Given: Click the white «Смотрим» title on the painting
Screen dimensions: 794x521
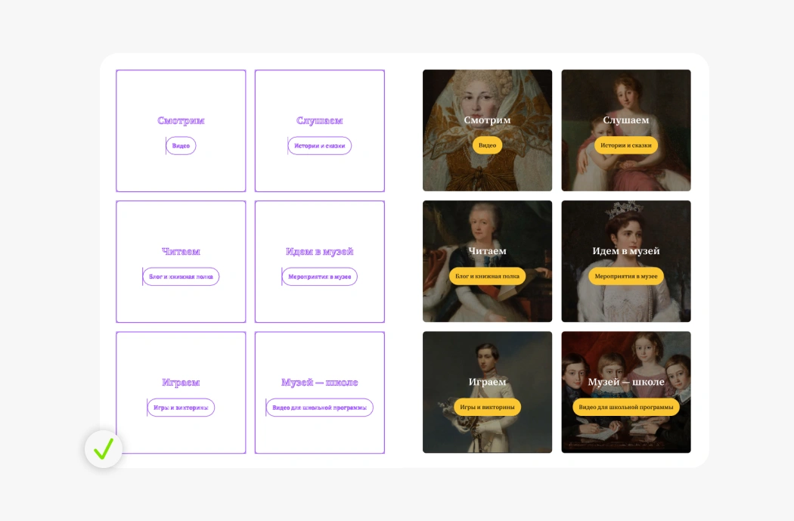Looking at the screenshot, I should tap(487, 120).
